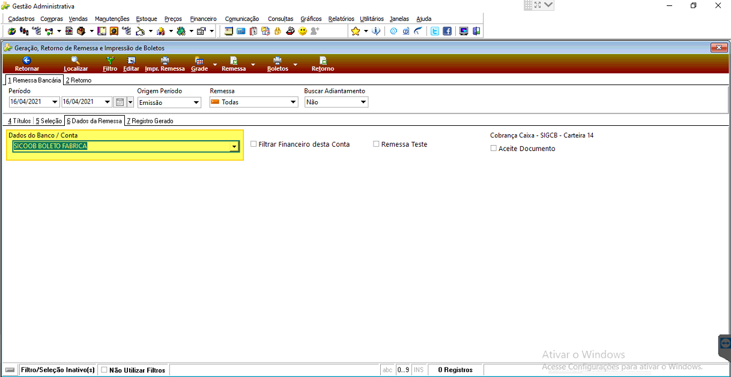731x377 pixels.
Task: Click the Retornar back arrow icon
Action: (x=26, y=60)
